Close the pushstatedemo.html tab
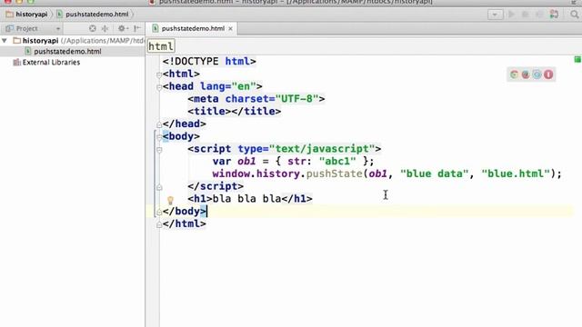Screen dimensions: 582x327 [x=230, y=28]
